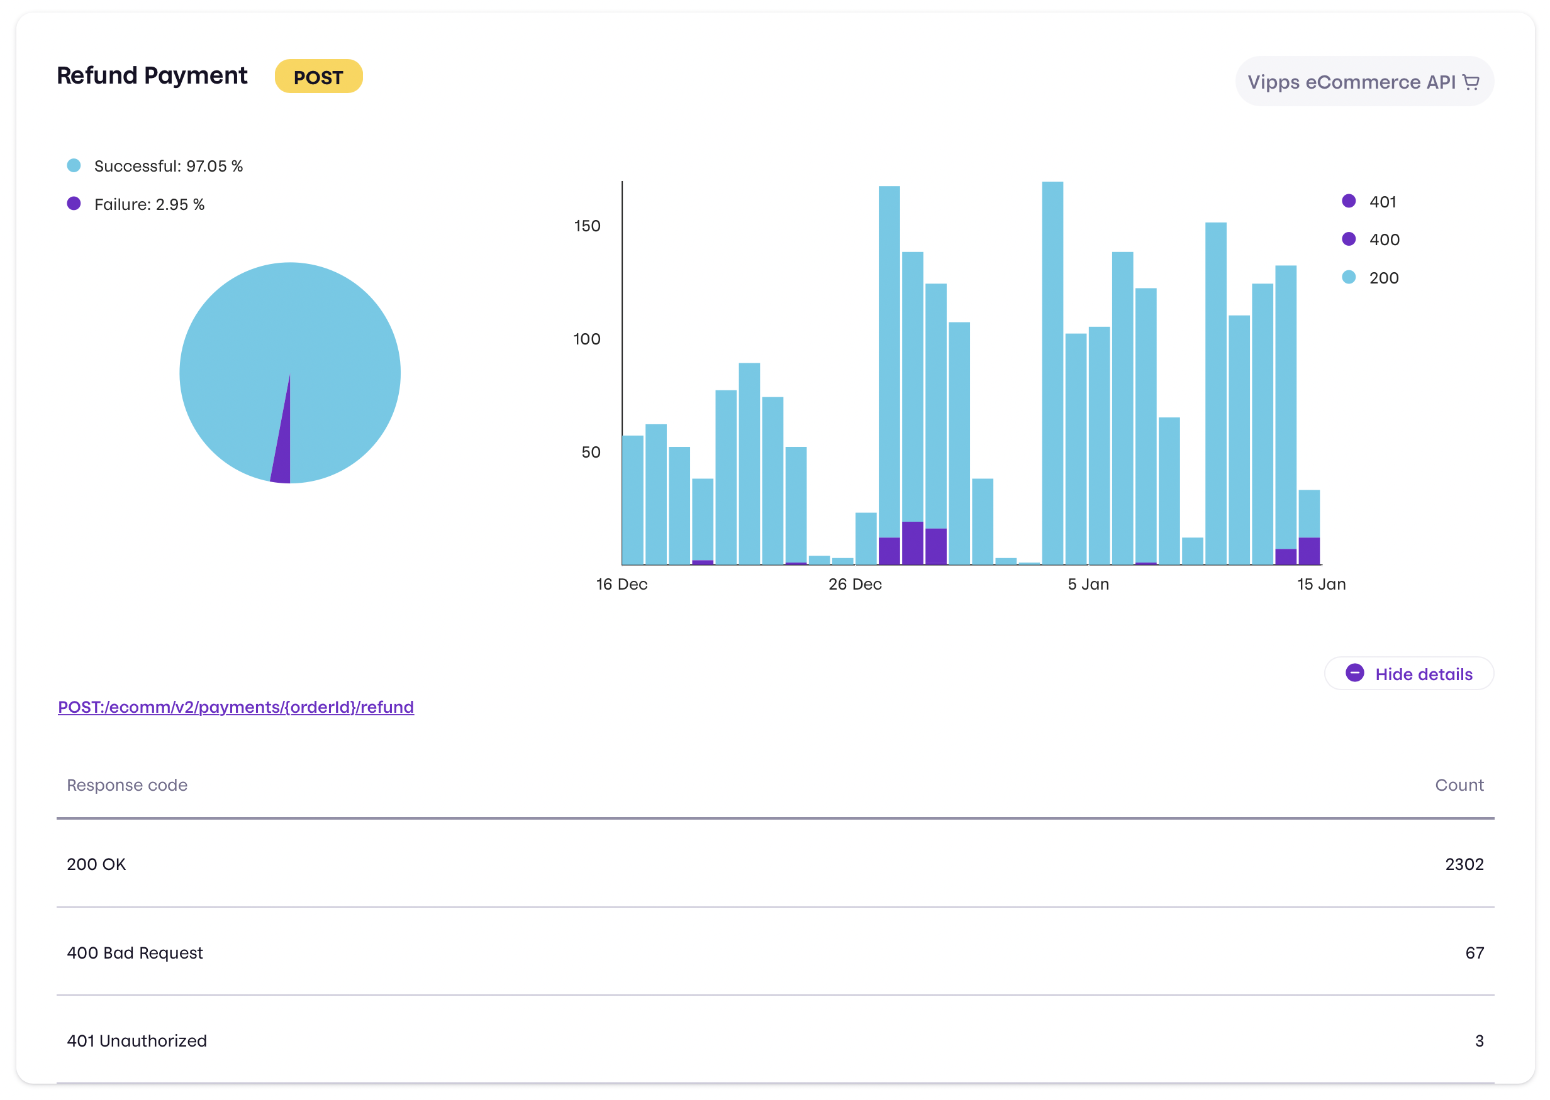This screenshot has height=1100, width=1550.
Task: Click the tallest bar near 5 Jan
Action: click(1052, 373)
